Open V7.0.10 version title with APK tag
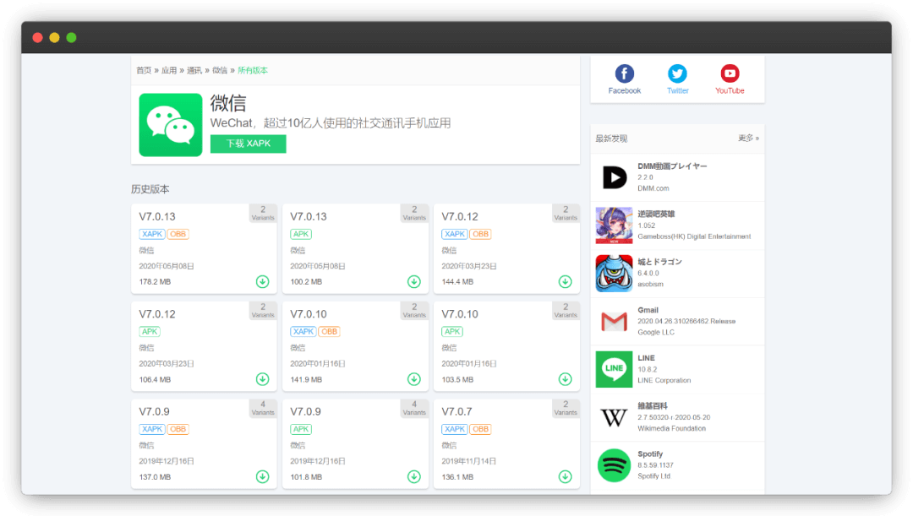Screen dimensions: 913x516 459,314
